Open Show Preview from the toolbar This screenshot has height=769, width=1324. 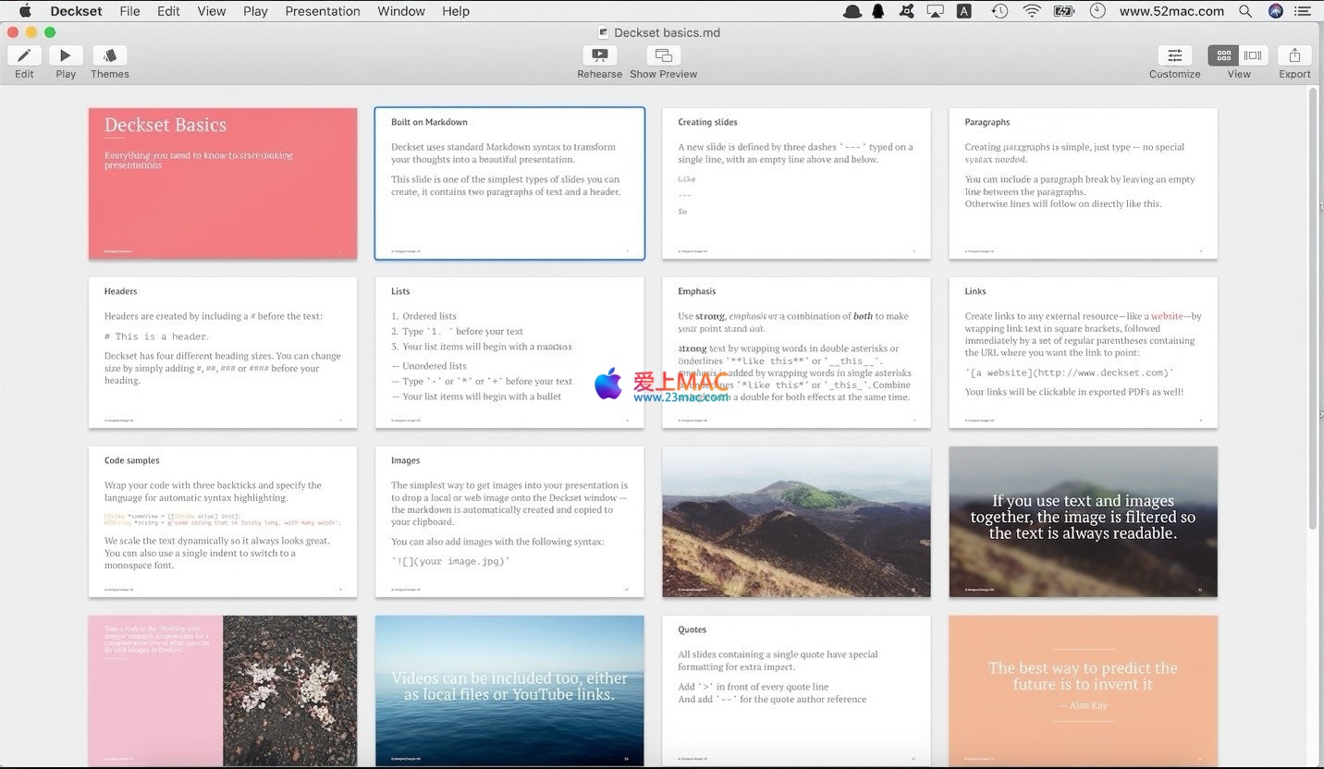[x=663, y=56]
